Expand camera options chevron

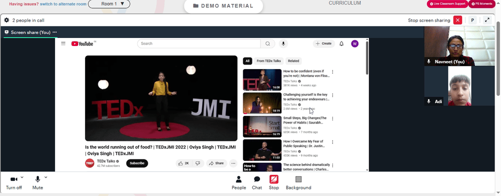[22, 177]
